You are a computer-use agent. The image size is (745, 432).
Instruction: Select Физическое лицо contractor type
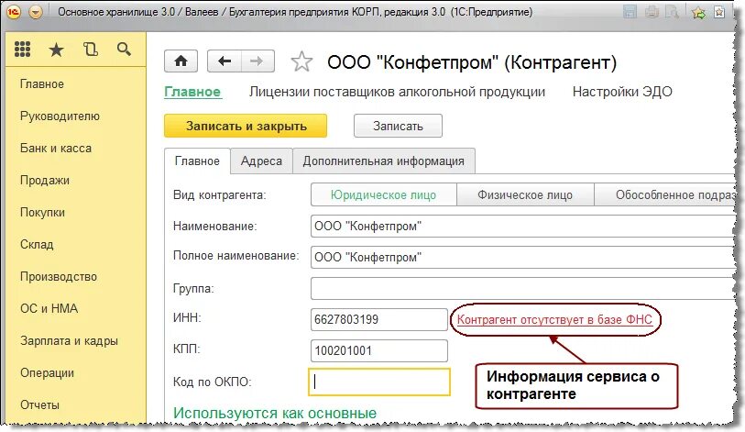click(525, 195)
